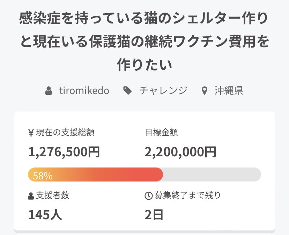This screenshot has height=235, width=289.
Task: Click the user profile icon beside tiromikedo
Action: (49, 91)
